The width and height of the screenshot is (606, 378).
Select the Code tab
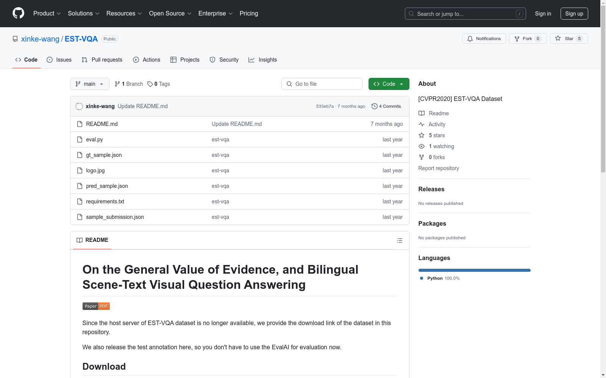click(x=27, y=60)
